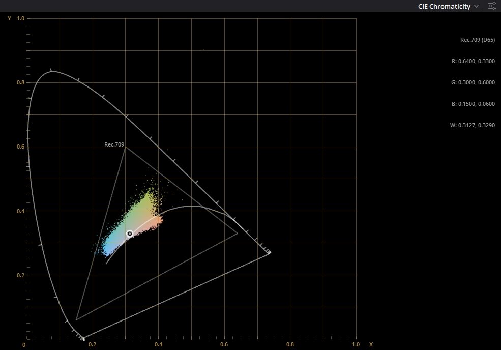Click the R: 0.6400, 0.3300 value

point(473,61)
